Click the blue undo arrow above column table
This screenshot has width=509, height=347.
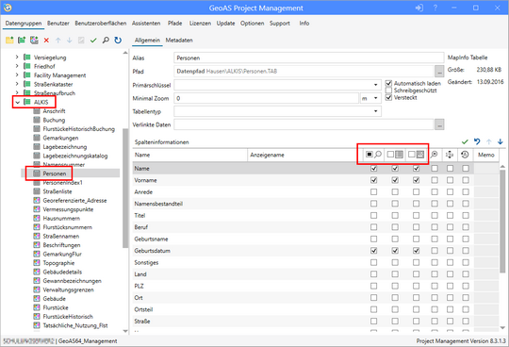477,141
